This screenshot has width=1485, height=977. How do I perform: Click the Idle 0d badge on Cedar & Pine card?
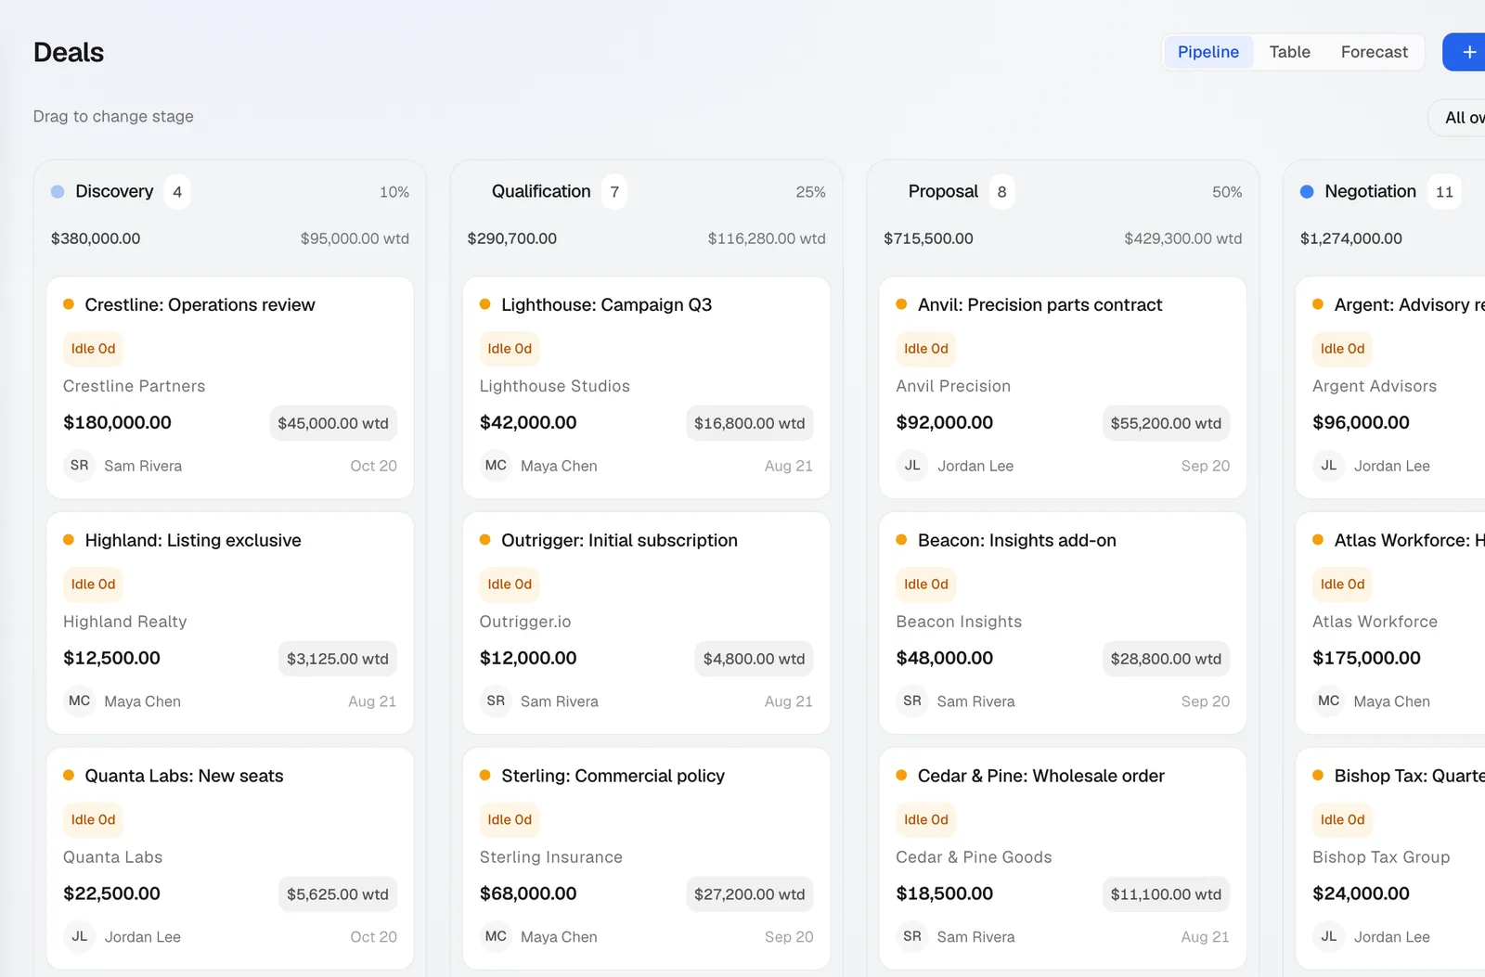[x=926, y=820]
